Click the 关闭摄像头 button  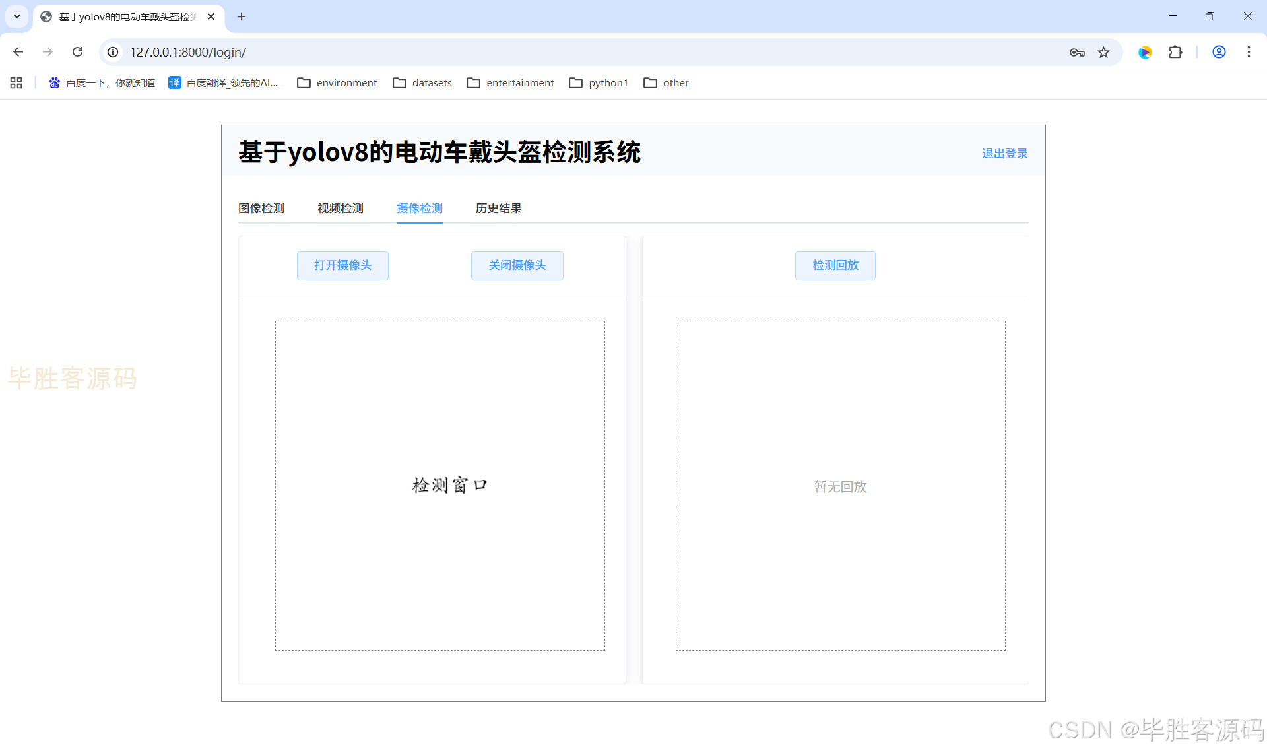click(x=517, y=265)
